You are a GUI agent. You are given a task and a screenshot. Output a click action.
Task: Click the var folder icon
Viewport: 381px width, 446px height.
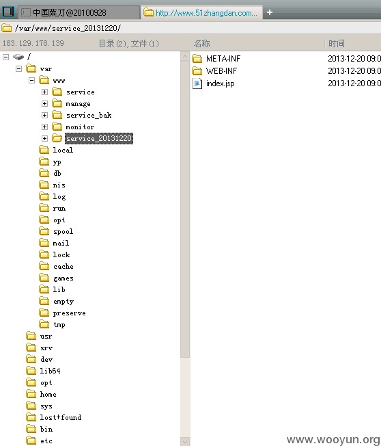point(31,68)
